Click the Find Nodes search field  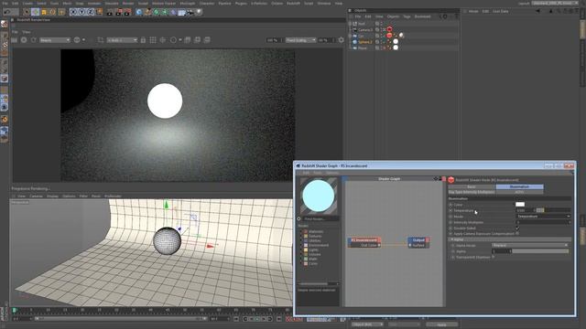pos(321,218)
